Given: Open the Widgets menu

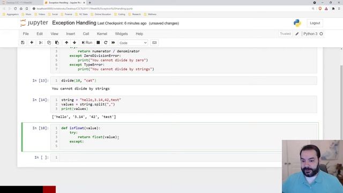Looking at the screenshot, I should [122, 34].
